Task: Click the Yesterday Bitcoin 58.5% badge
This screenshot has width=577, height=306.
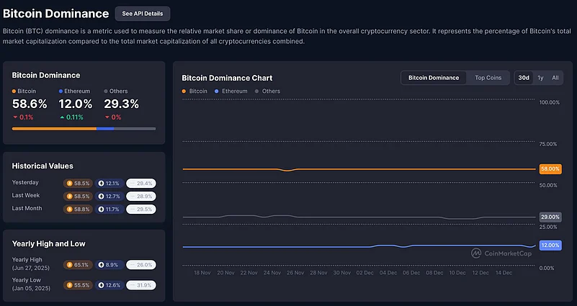Action: tap(78, 183)
